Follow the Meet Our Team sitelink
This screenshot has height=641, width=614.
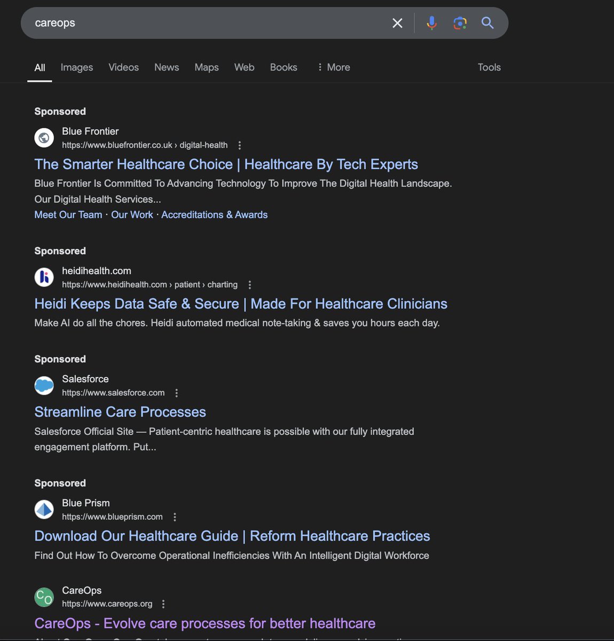[x=68, y=215]
